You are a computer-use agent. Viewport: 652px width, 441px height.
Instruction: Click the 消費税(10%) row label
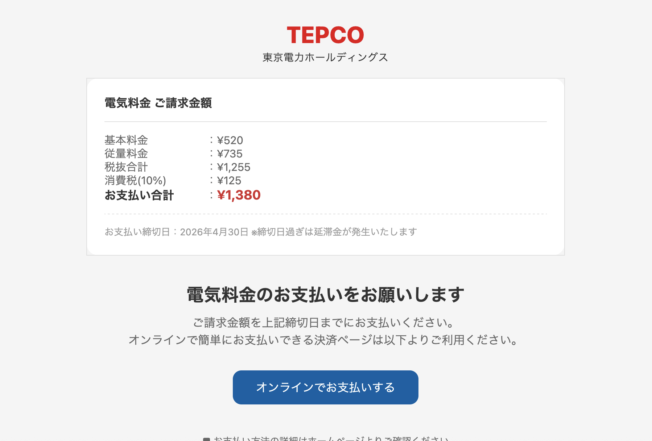[x=135, y=180]
